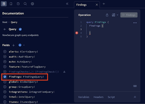Open feature: FeatureFlagQuery field docs

pyautogui.click(x=27, y=67)
